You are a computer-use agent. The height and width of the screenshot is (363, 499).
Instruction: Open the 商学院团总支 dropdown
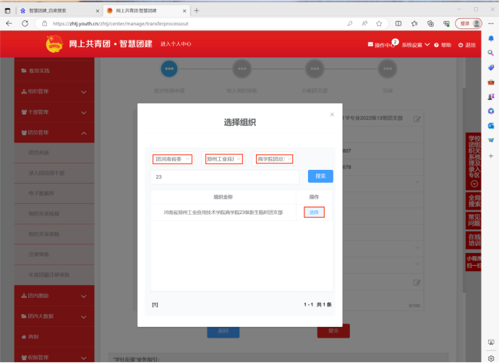pos(273,159)
